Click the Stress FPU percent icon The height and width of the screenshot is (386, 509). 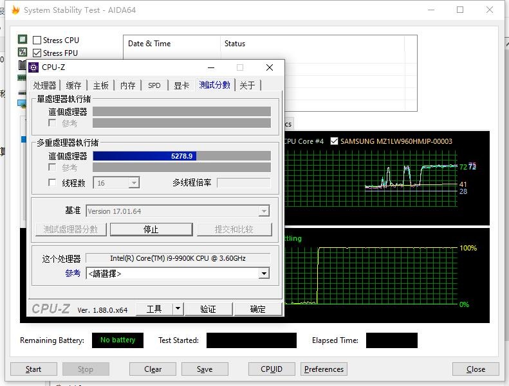23,52
